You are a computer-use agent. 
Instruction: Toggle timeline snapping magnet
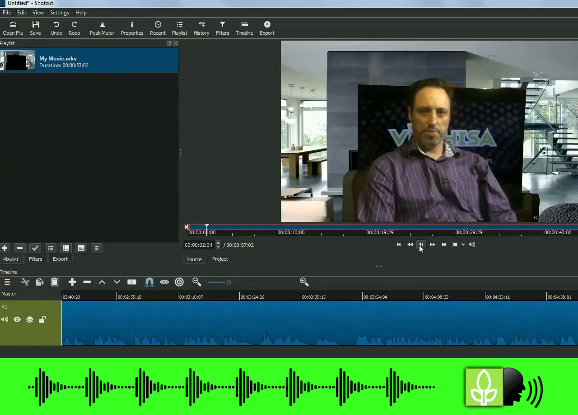(x=149, y=282)
